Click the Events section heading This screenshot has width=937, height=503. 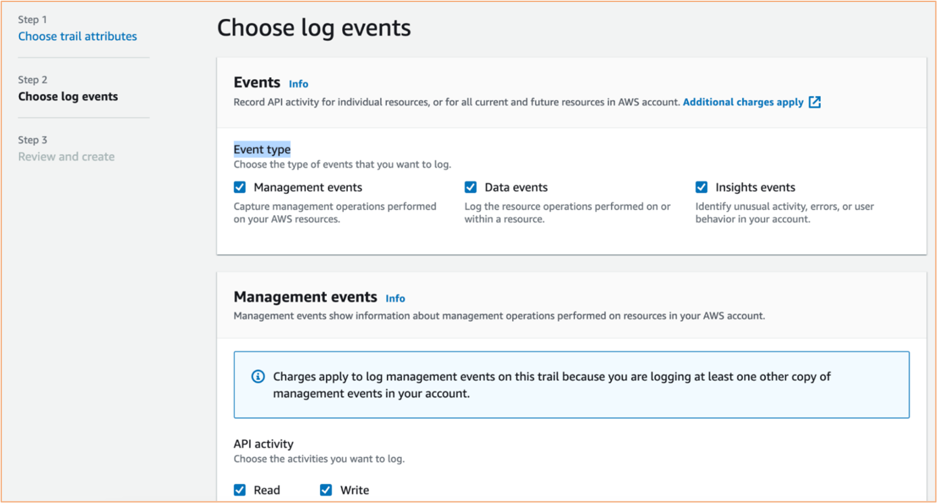pos(256,82)
